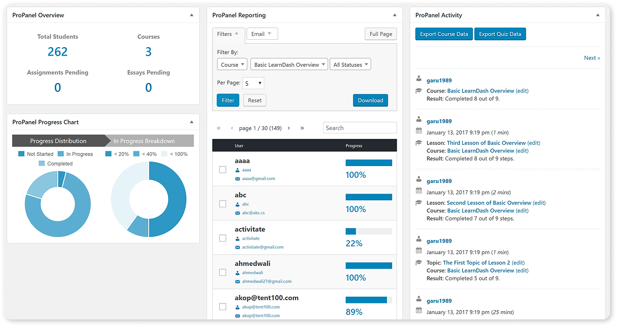Click the Search input field
The width and height of the screenshot is (617, 327).
point(360,128)
